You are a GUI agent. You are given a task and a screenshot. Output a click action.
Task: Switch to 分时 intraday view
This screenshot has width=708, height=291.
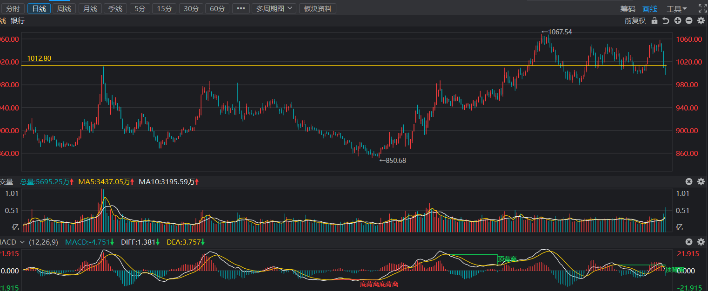13,8
